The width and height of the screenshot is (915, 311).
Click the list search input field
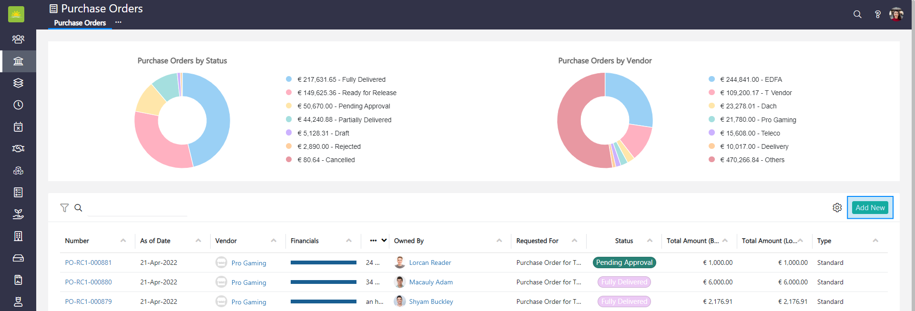coord(137,208)
